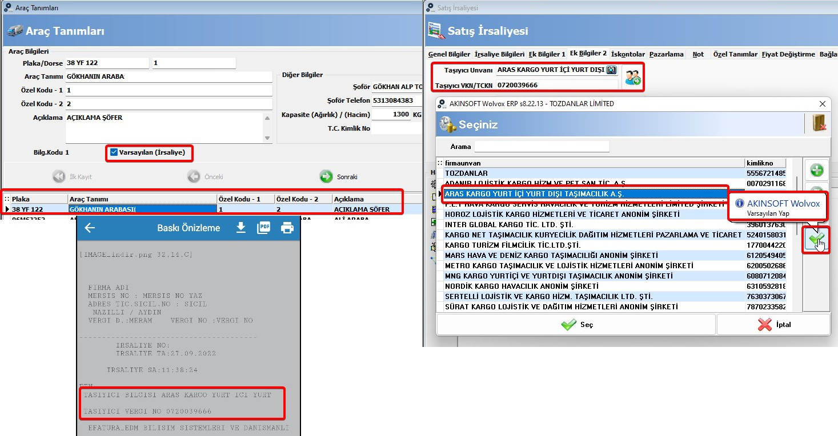Viewport: 838px width, 436px height.
Task: Click the kimlikno column header
Action: 766,163
